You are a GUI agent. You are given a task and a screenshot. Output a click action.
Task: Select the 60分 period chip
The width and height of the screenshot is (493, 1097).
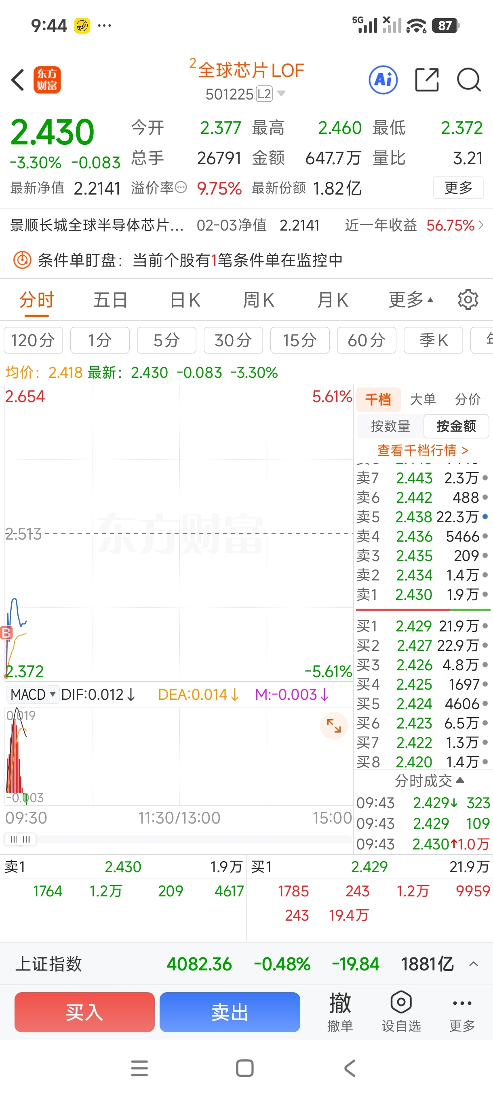[367, 340]
